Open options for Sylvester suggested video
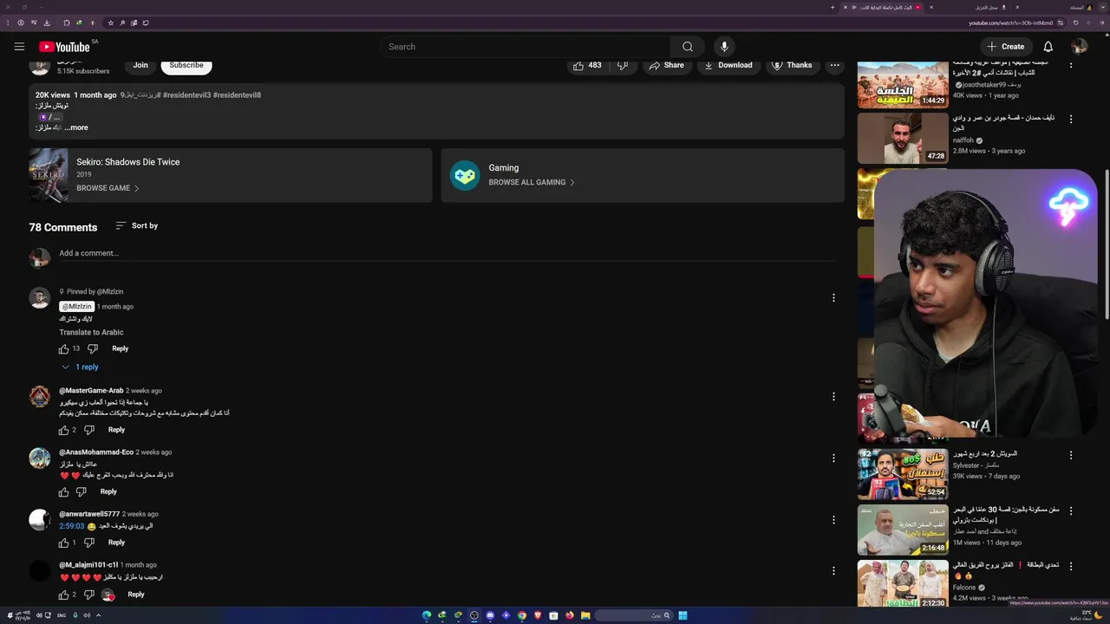The image size is (1110, 624). [x=1071, y=455]
